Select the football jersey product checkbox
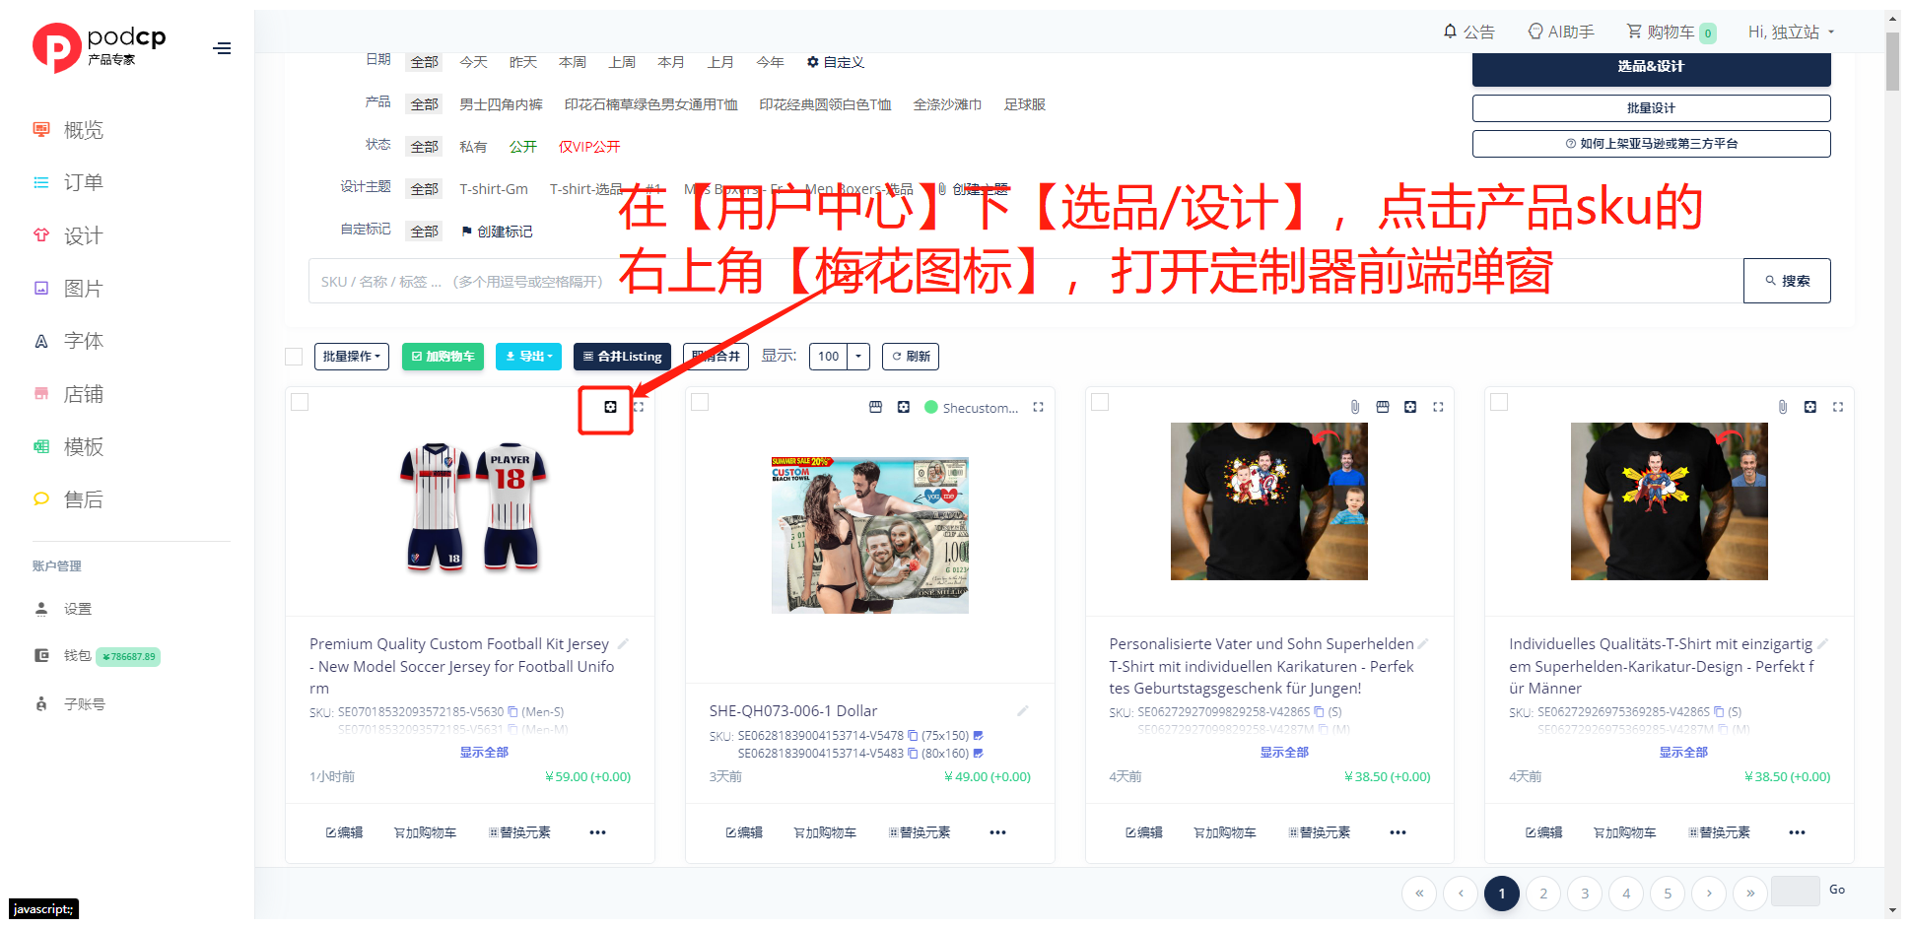The width and height of the screenshot is (1911, 928). coord(300,402)
